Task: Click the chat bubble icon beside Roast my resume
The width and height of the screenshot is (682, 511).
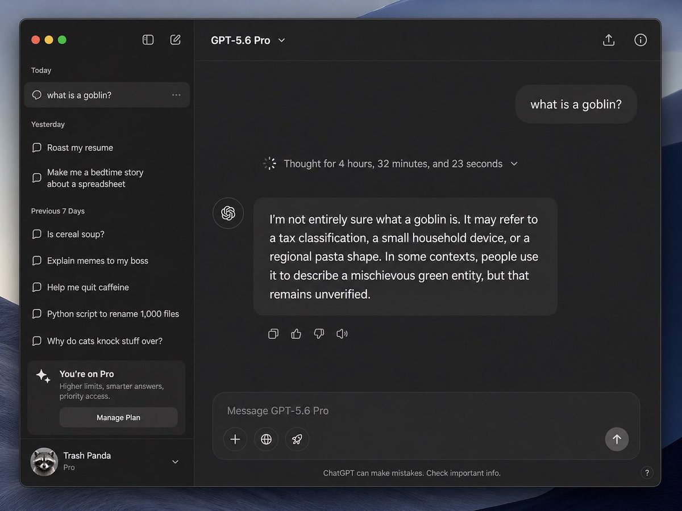Action: point(37,148)
